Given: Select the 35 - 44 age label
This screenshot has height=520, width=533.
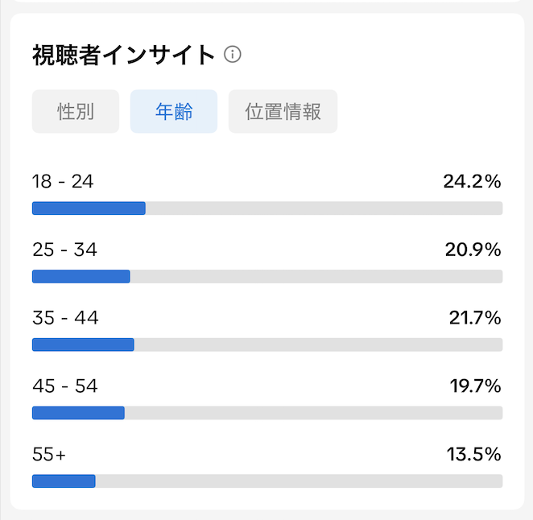Looking at the screenshot, I should tap(65, 318).
